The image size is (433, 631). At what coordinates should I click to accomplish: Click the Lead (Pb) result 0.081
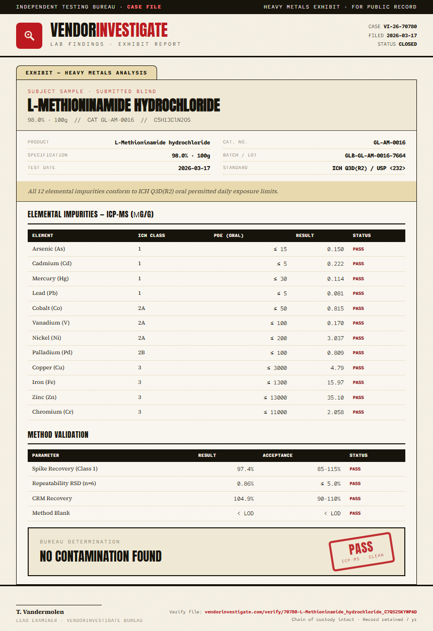(x=335, y=293)
